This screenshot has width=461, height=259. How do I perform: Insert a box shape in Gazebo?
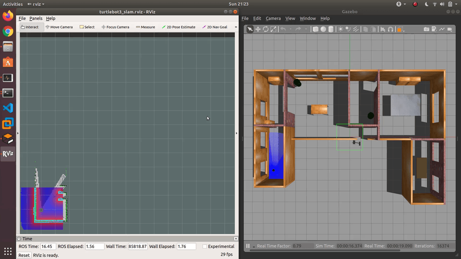point(315,29)
